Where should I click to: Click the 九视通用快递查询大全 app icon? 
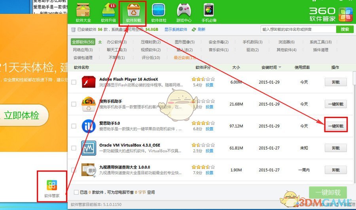pos(89,170)
